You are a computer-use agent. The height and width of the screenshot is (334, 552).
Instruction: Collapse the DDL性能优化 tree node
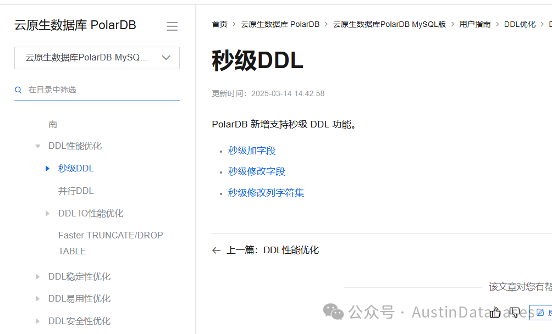(x=37, y=146)
